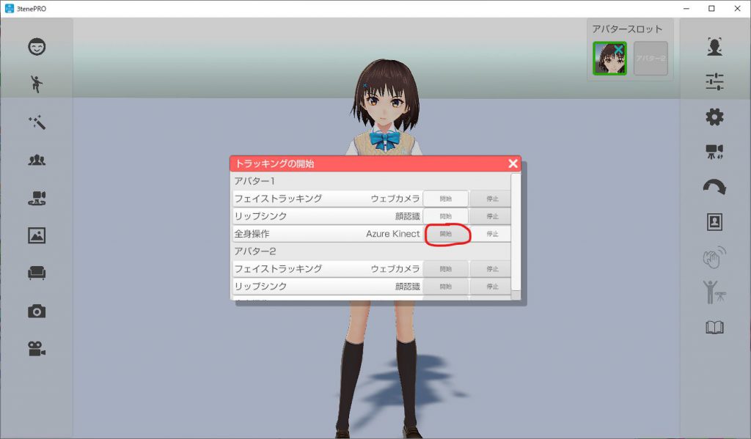Click the waving hand tracking icon
This screenshot has height=439, width=751.
[714, 257]
